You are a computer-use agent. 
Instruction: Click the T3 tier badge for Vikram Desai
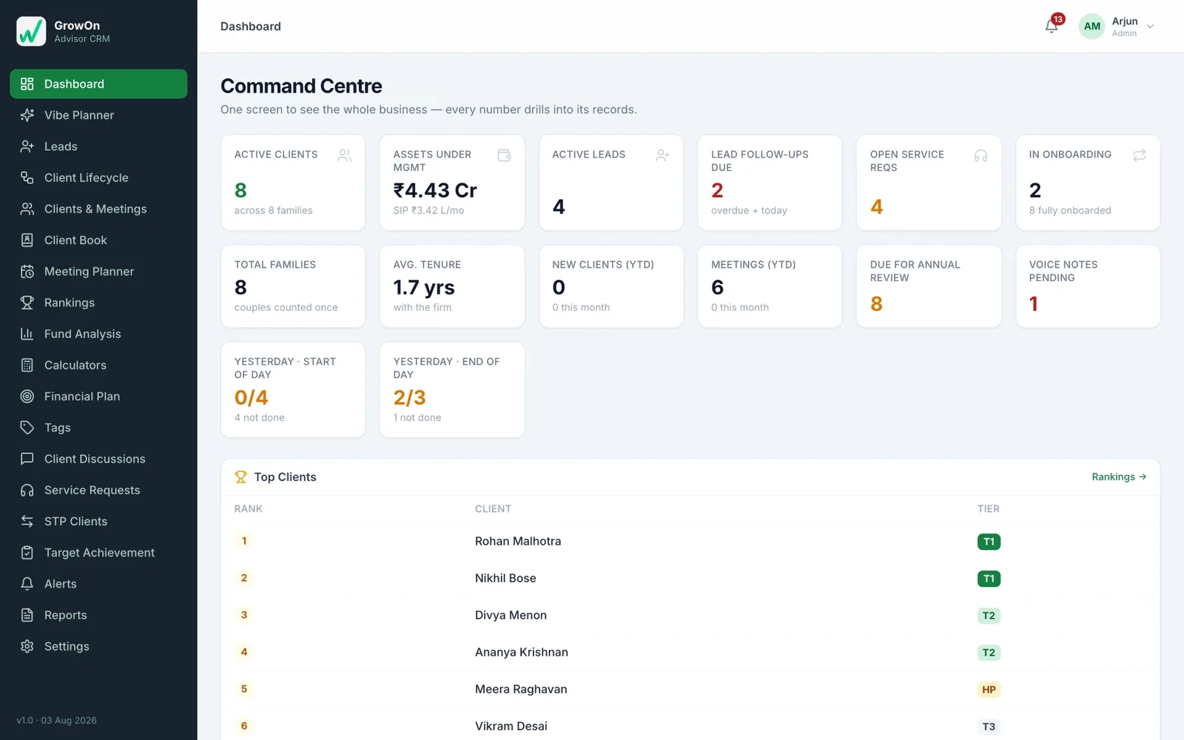pos(989,727)
